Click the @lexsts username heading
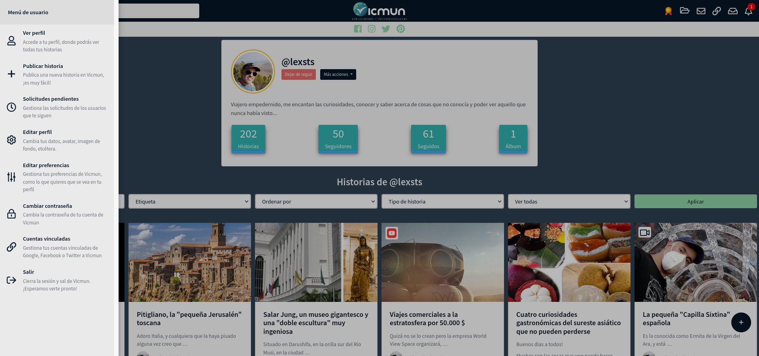The width and height of the screenshot is (759, 356). (x=298, y=62)
